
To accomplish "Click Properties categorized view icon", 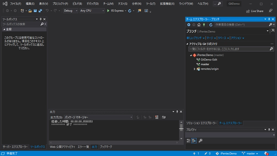I will point(188,141).
